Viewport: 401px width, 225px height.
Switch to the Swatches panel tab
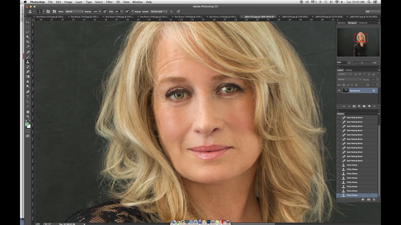pyautogui.click(x=341, y=23)
